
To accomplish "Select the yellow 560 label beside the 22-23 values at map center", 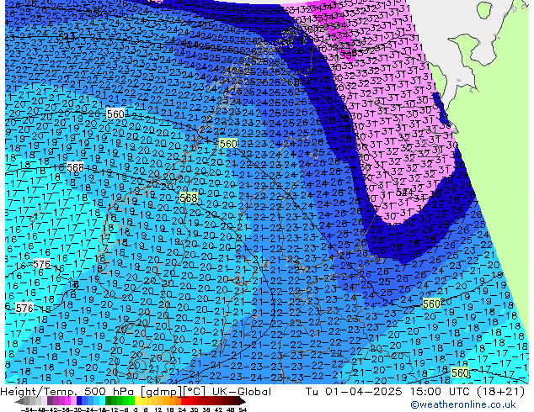I will pyautogui.click(x=228, y=144).
